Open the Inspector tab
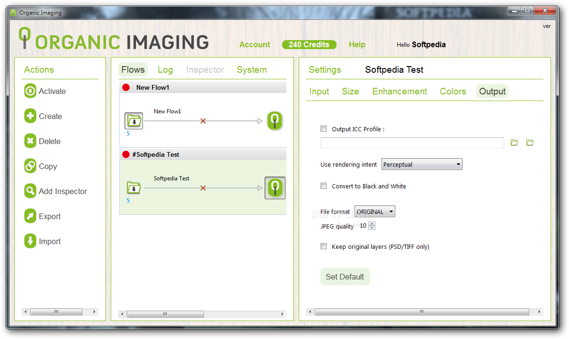Viewport: 569px width, 339px height. (205, 69)
